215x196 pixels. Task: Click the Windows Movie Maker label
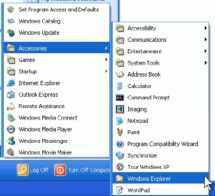click(45, 153)
